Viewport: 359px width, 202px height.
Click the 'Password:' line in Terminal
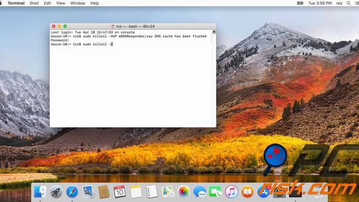(60, 40)
